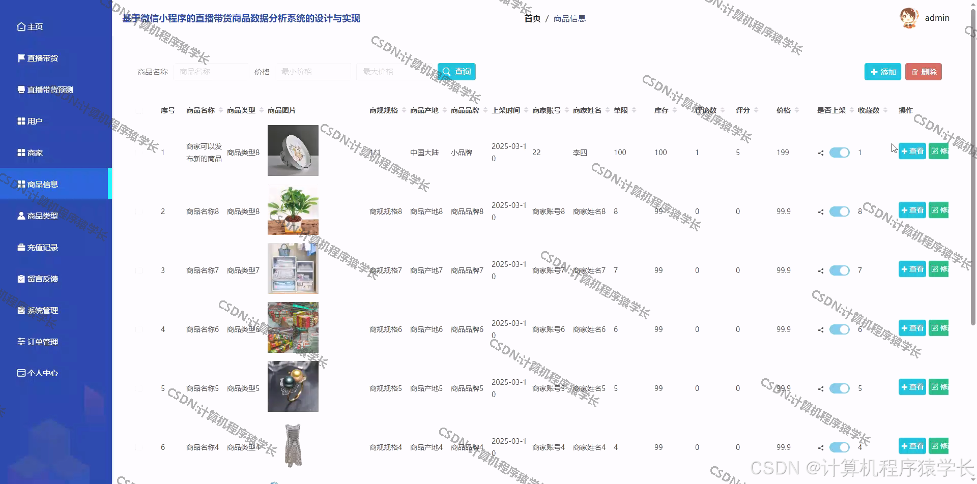Click the 删除 delete button
This screenshot has width=977, height=484.
[924, 72]
